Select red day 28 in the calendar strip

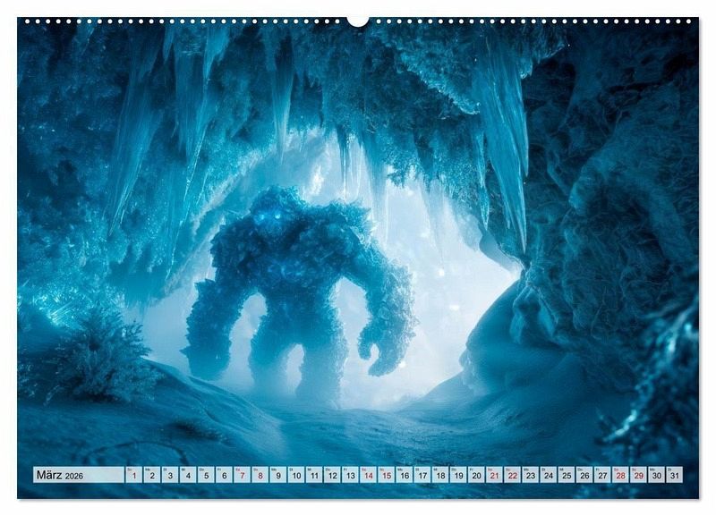pyautogui.click(x=621, y=475)
